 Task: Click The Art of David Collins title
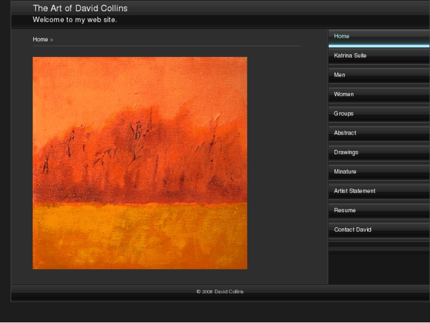80,8
